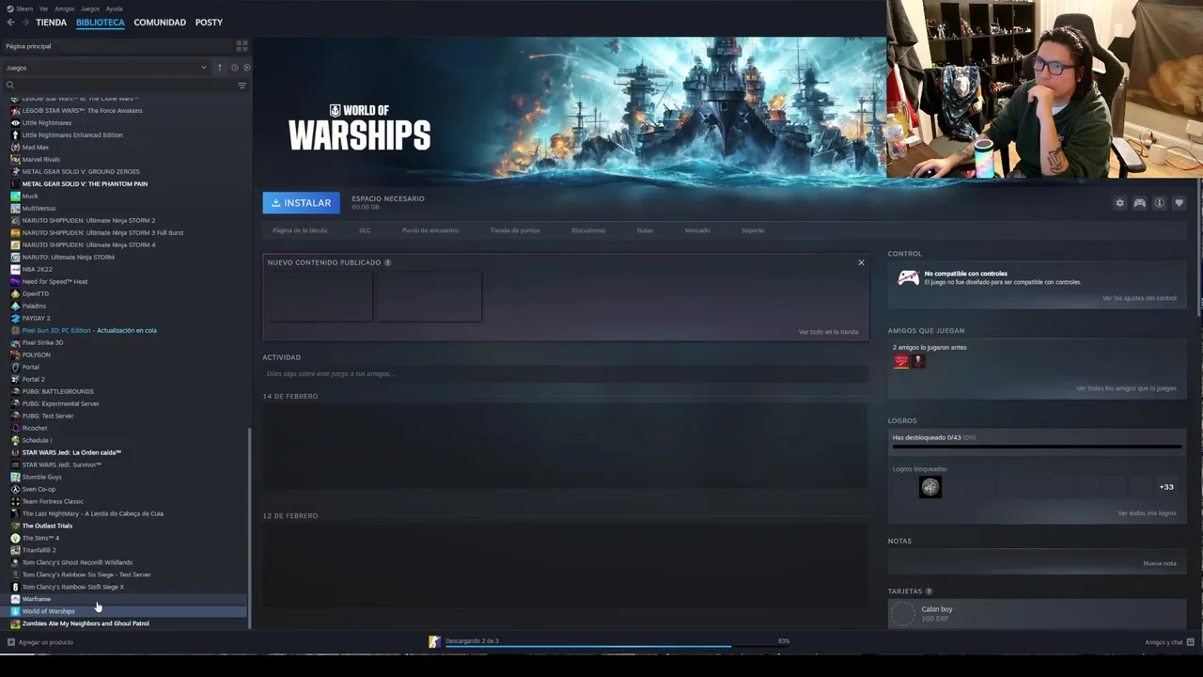Viewport: 1203px width, 677px height.
Task: Open the COMUNIDAD tab
Action: point(160,22)
